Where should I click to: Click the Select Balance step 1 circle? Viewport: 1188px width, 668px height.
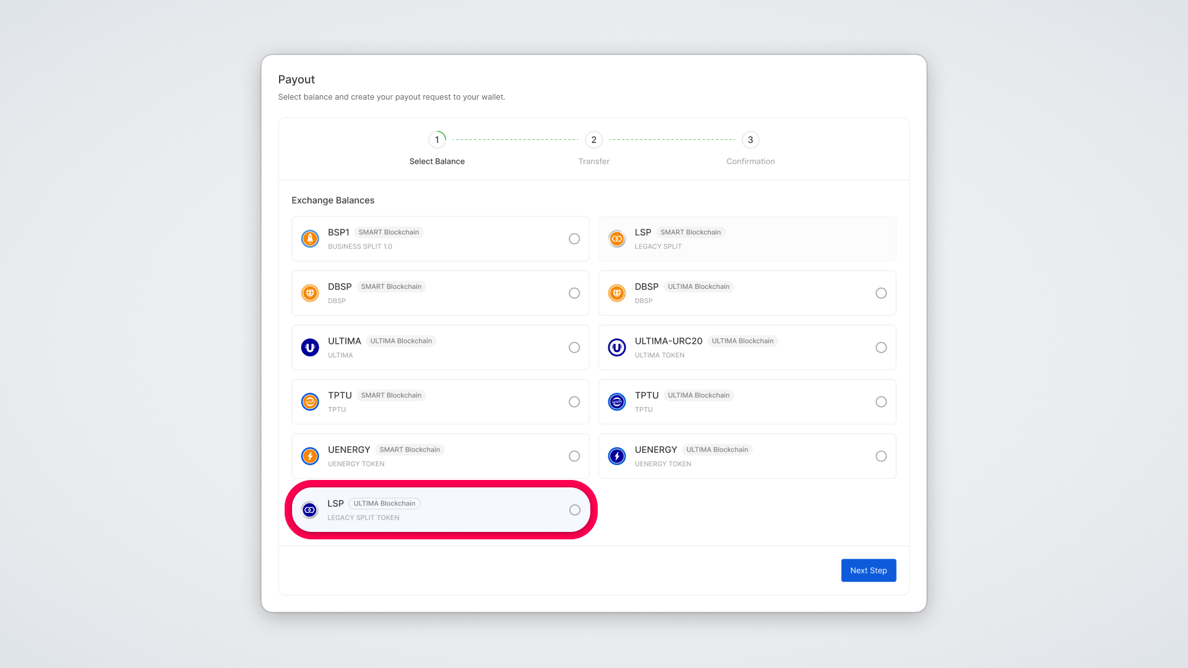pyautogui.click(x=437, y=140)
